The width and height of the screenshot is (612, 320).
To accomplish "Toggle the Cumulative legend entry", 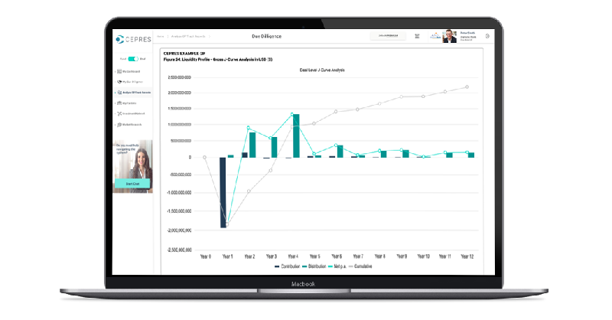I will [360, 266].
